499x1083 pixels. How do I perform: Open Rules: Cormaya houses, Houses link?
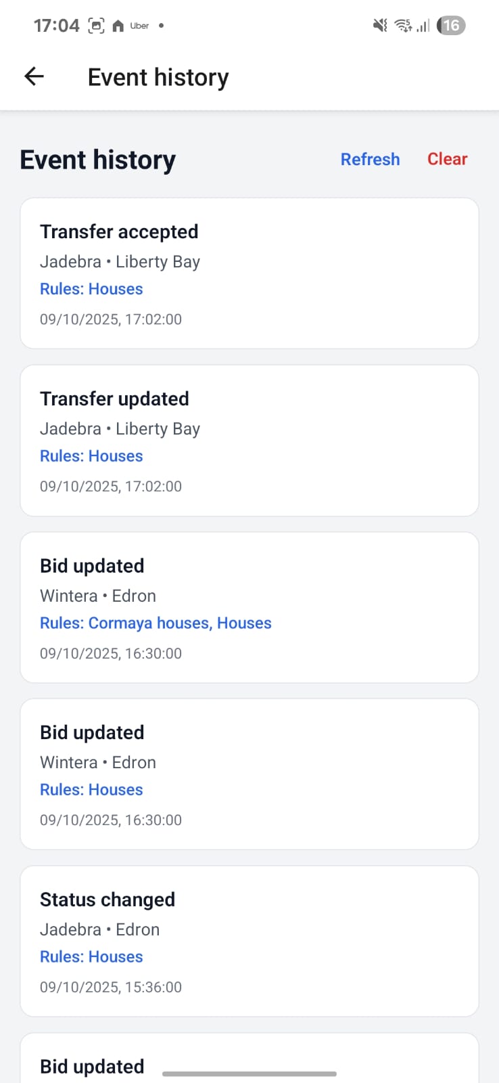coord(156,623)
